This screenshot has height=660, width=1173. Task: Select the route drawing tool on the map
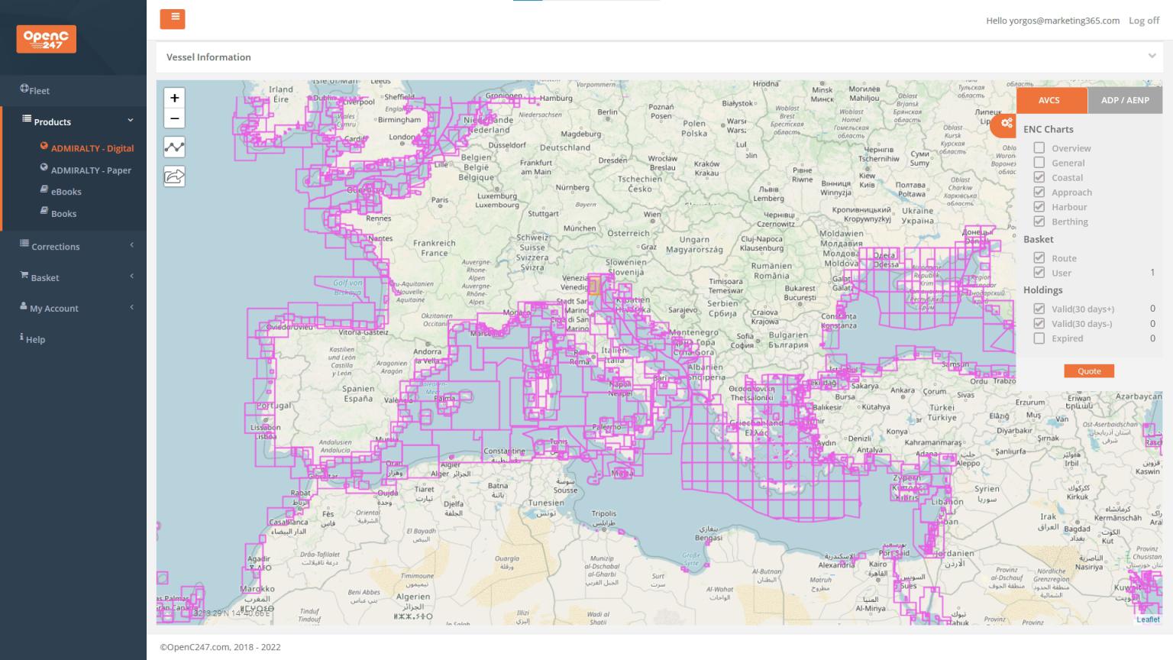pos(174,147)
